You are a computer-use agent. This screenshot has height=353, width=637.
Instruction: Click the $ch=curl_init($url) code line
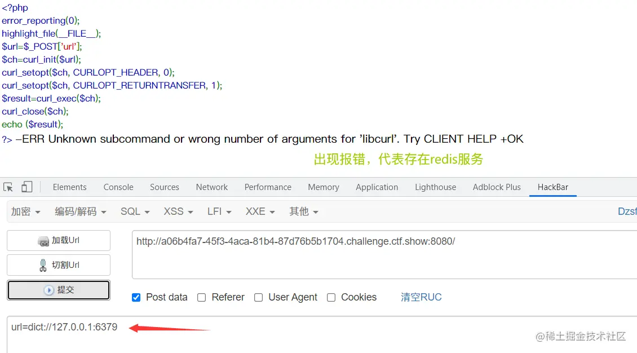point(42,59)
